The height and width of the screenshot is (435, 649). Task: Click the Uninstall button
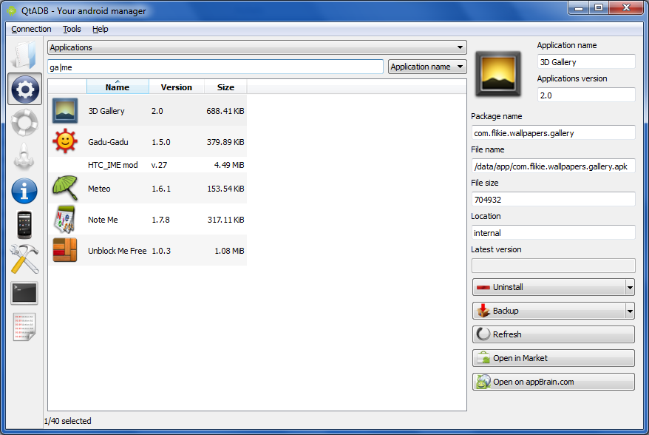pos(548,287)
